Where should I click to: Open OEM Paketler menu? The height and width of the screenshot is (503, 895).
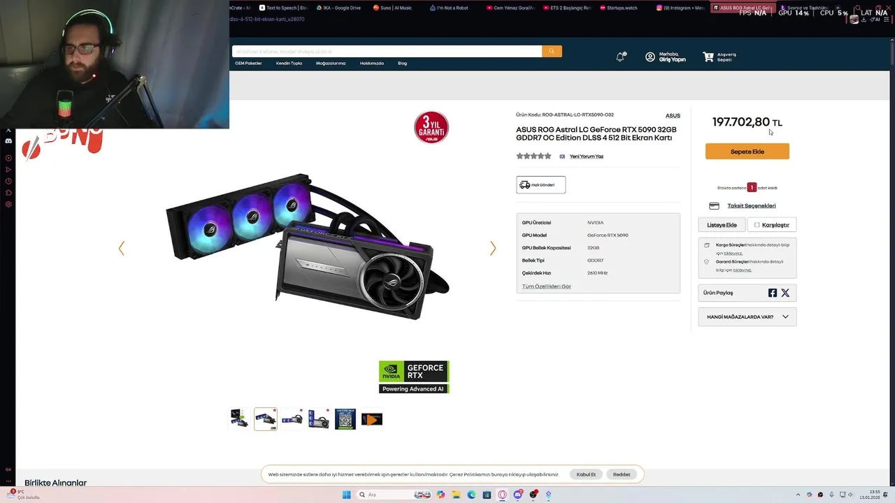(248, 64)
